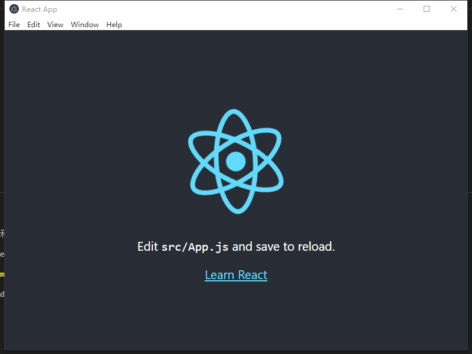Viewport: 472px width, 354px height.
Task: Open the Window menu
Action: click(84, 25)
